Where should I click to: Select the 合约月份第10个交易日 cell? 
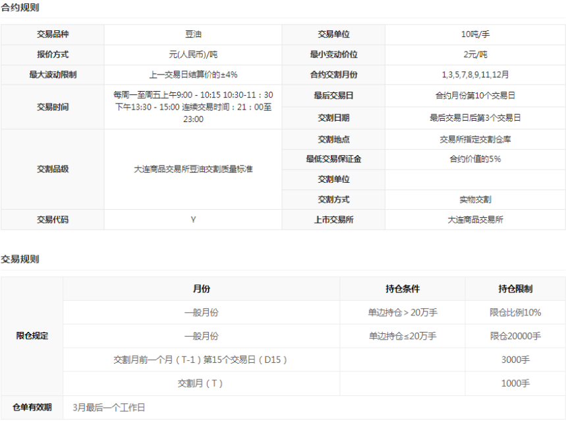tap(474, 96)
